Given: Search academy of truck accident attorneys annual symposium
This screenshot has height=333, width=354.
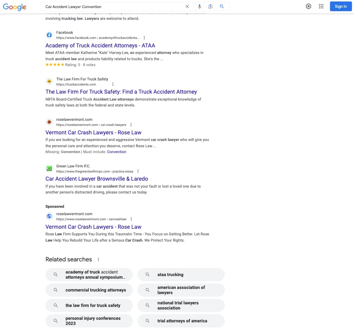Looking at the screenshot, I should click(x=89, y=275).
